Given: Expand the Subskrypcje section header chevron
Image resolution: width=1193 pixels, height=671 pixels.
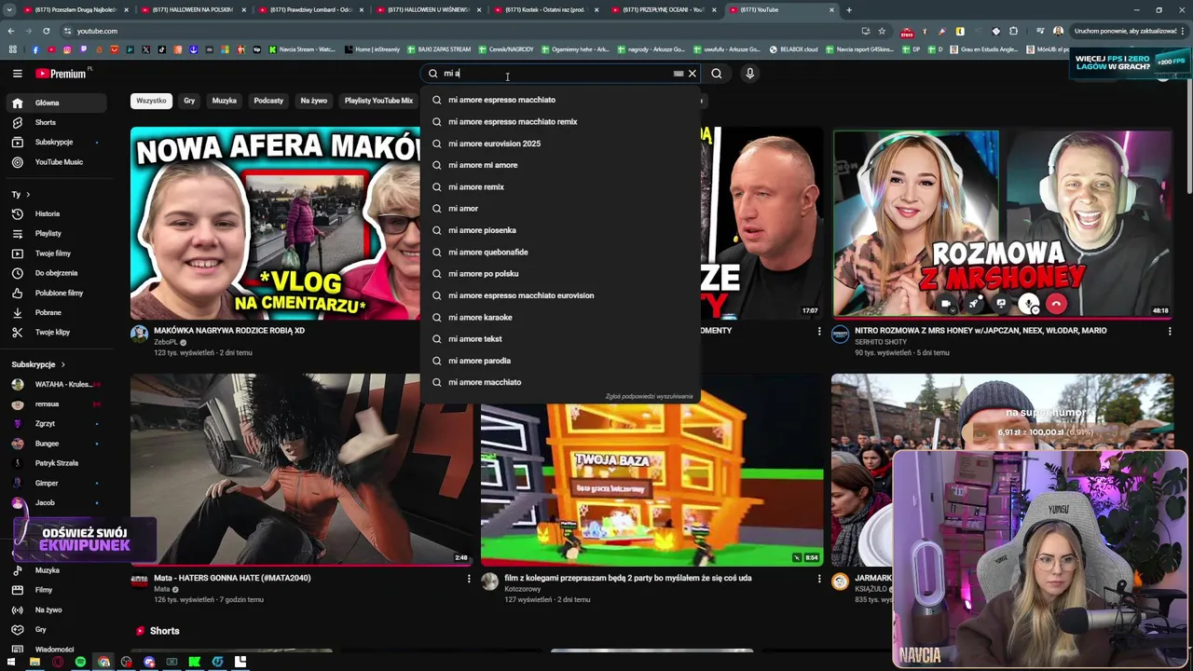Looking at the screenshot, I should [62, 364].
